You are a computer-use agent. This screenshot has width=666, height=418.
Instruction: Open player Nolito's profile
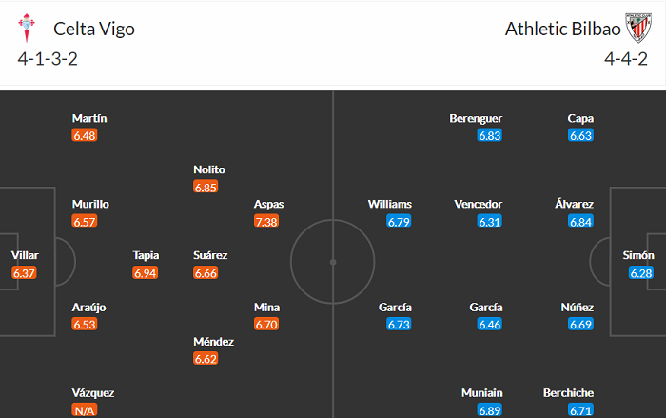click(209, 169)
